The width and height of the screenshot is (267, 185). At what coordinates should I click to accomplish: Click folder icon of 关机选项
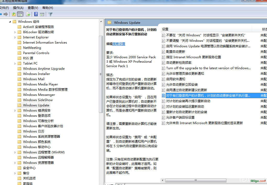click(x=20, y=178)
